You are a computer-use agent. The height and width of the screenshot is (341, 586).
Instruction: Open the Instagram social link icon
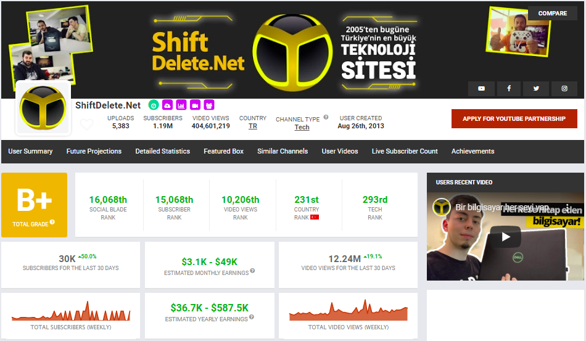564,89
